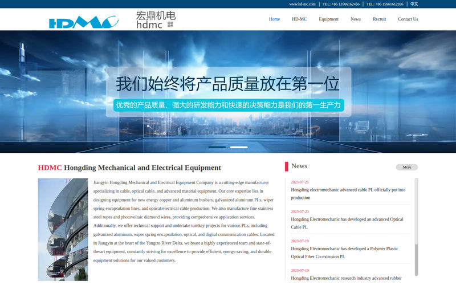Open the News navigation item
This screenshot has width=456, height=285.
pyautogui.click(x=355, y=19)
